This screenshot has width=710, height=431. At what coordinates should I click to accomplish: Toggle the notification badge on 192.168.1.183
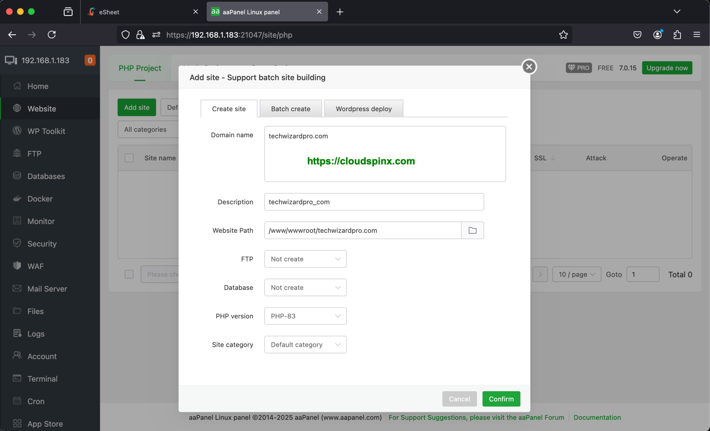(90, 60)
